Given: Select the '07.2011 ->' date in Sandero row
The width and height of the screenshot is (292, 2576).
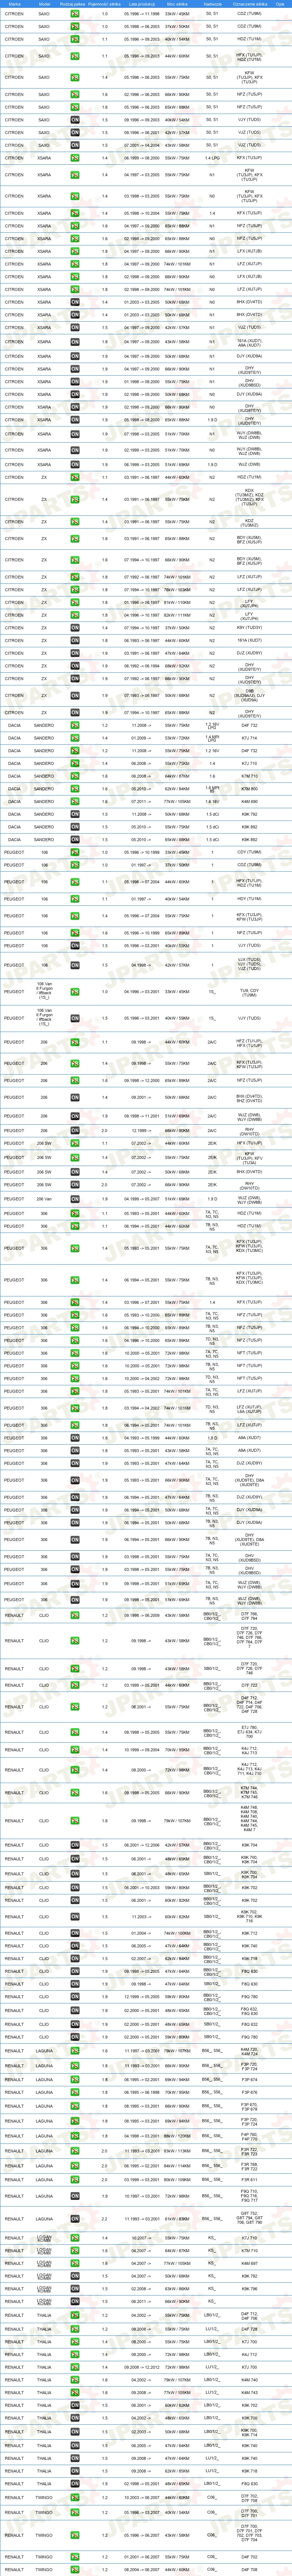Looking at the screenshot, I should click(x=141, y=801).
